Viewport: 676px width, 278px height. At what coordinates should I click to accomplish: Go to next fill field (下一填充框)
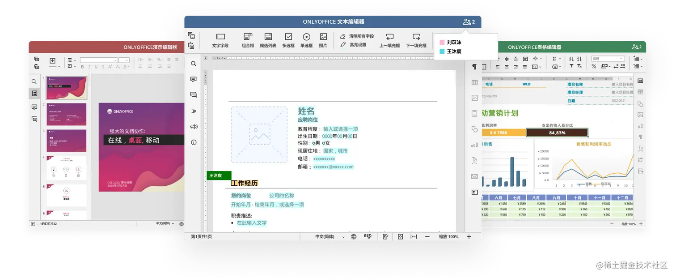pyautogui.click(x=416, y=40)
